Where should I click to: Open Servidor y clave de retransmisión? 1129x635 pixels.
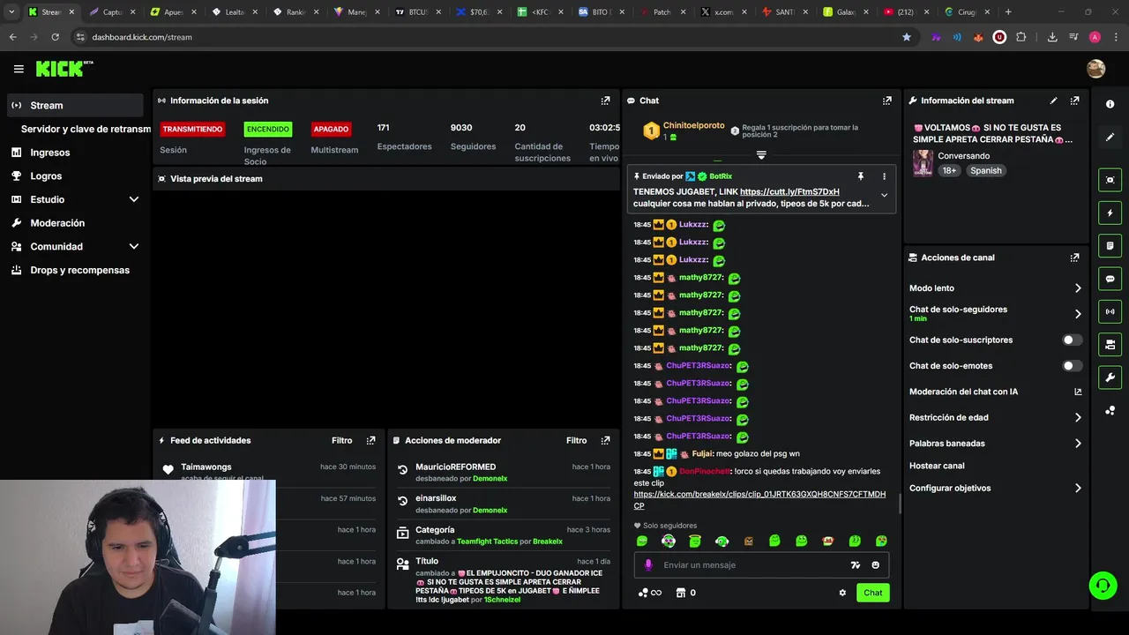pos(86,129)
